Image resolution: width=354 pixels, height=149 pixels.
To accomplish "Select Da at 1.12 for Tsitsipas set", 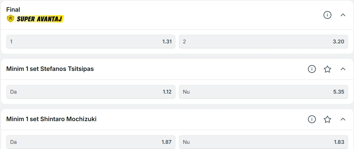I will coord(91,92).
